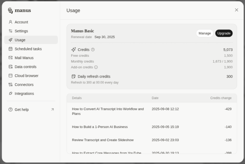The width and height of the screenshot is (245, 164).
Task: Click the Credits change column header
Action: (x=221, y=98)
